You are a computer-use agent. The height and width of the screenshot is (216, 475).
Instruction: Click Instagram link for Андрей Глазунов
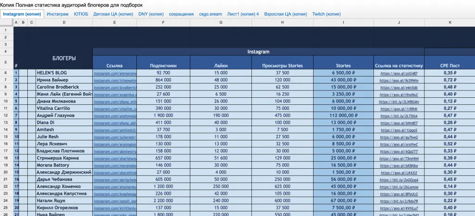click(x=115, y=116)
